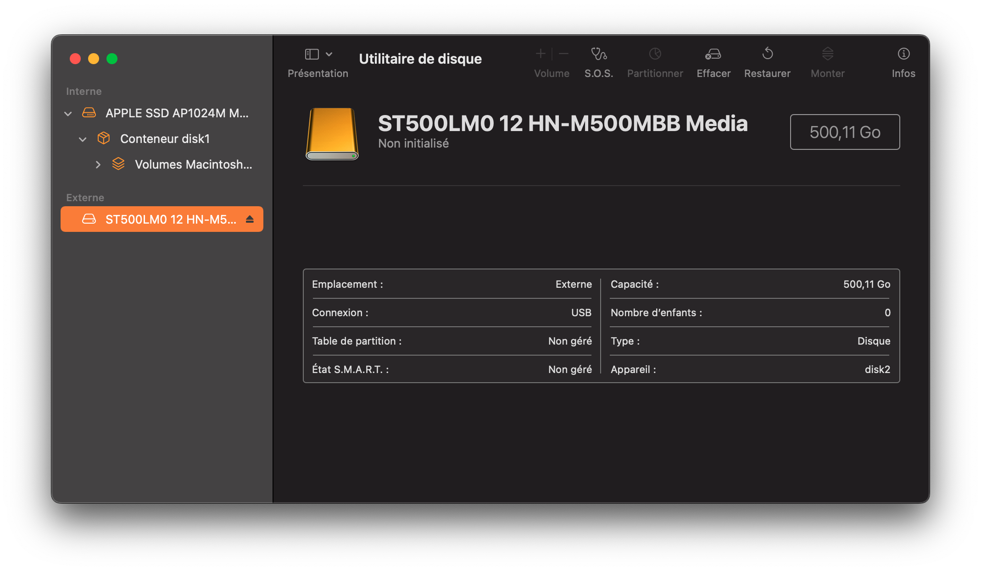The image size is (981, 571).
Task: Click the Utilitaire de disque window title
Action: 420,59
